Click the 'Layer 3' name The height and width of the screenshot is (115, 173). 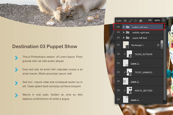pos(135,63)
